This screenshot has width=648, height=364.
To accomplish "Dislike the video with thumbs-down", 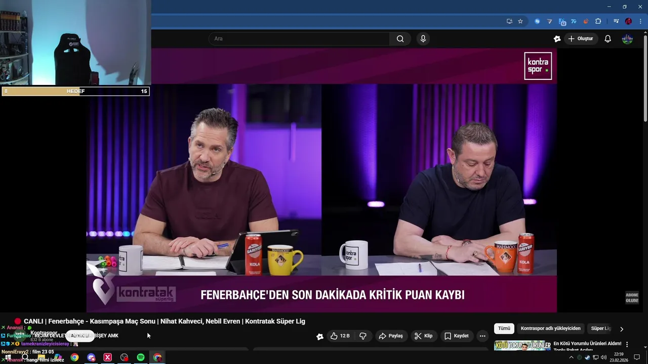I will (362, 336).
